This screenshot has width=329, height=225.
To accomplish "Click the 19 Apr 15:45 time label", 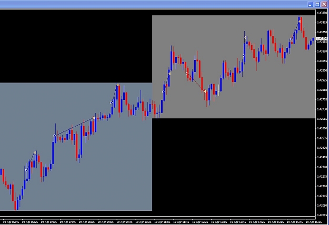I will pyautogui.click(x=295, y=222).
